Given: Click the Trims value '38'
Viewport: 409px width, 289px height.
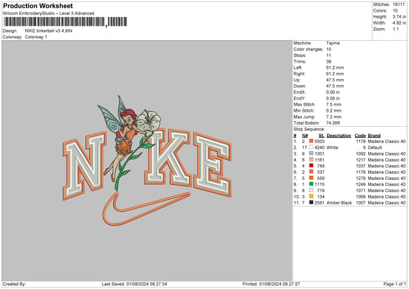Looking at the screenshot, I should click(329, 61).
